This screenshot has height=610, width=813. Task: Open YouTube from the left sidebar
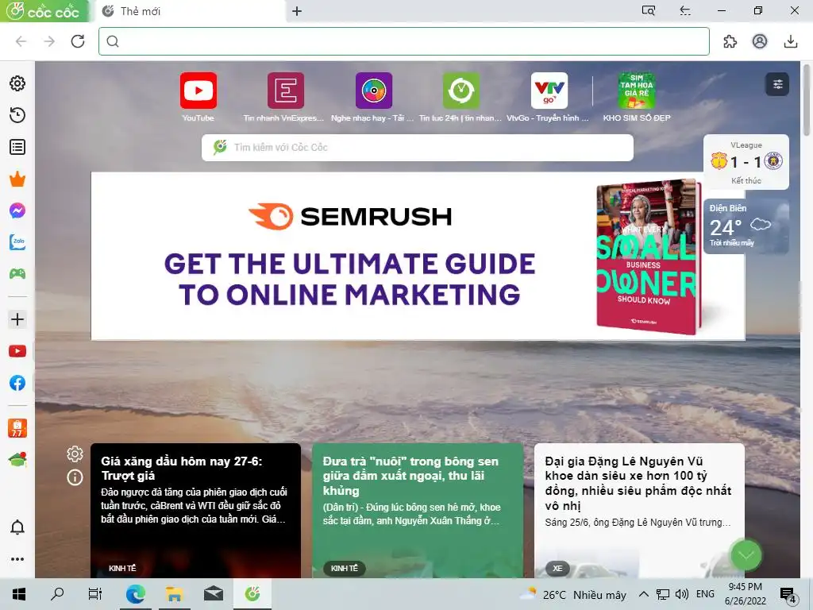pos(17,351)
